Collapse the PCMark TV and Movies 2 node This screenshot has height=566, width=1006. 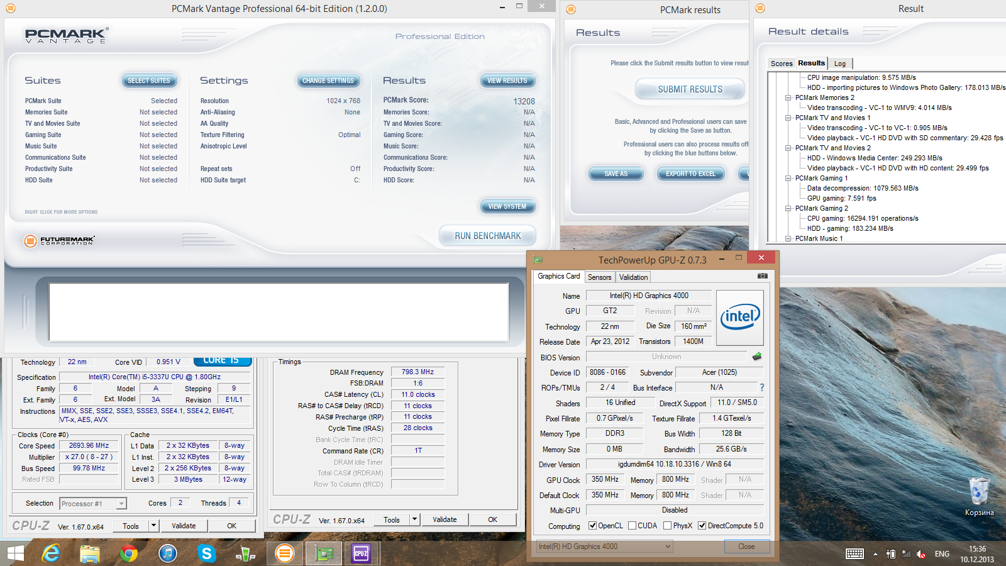click(x=788, y=148)
